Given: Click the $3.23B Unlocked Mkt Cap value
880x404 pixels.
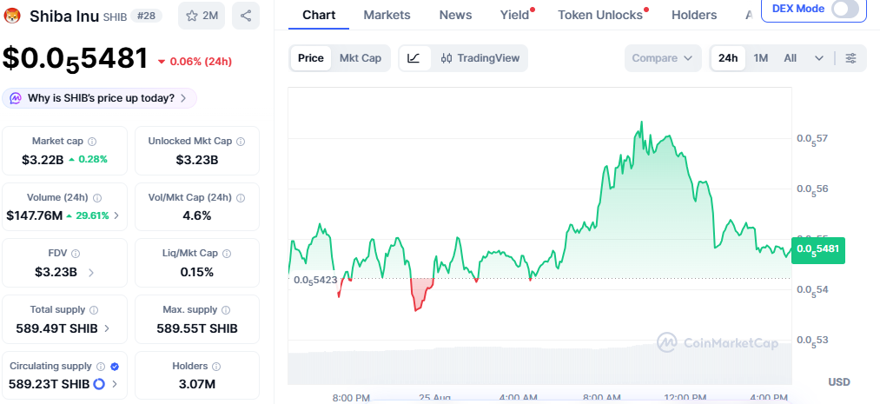Looking at the screenshot, I should (197, 160).
